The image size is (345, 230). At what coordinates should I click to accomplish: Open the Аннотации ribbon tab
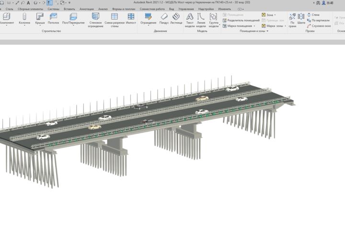coord(86,9)
